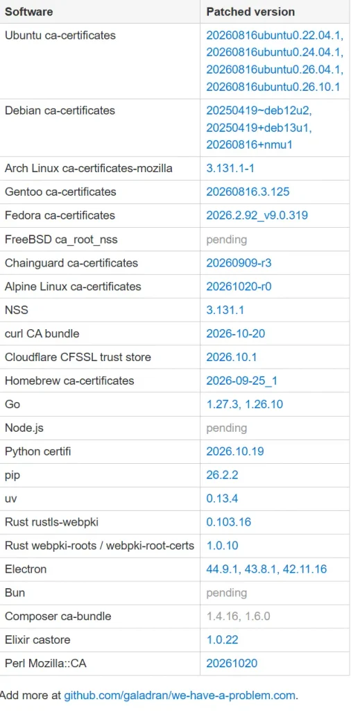Open NSS 3.131.1 version link
Image resolution: width=351 pixels, height=711 pixels.
[225, 310]
